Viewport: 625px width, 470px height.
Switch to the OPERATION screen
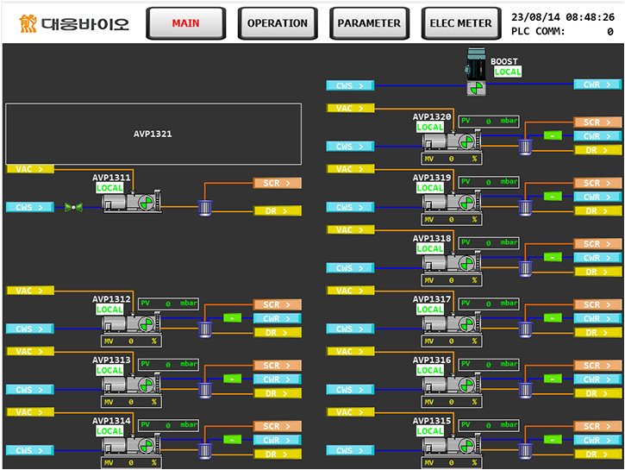(278, 23)
